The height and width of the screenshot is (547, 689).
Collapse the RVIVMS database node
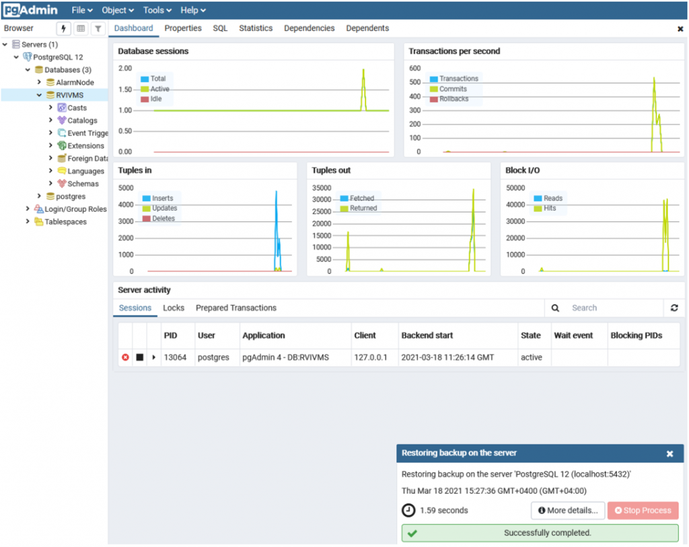[40, 95]
